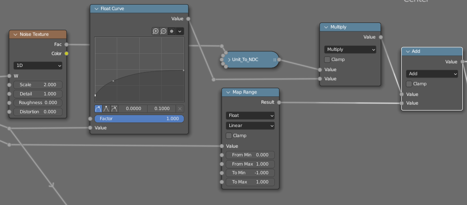This screenshot has width=467, height=205.
Task: Zoom in on the Float Curve graph
Action: pos(155,31)
